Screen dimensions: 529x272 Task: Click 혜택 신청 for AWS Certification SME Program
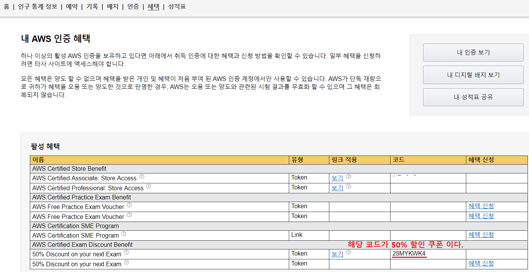pos(481,235)
